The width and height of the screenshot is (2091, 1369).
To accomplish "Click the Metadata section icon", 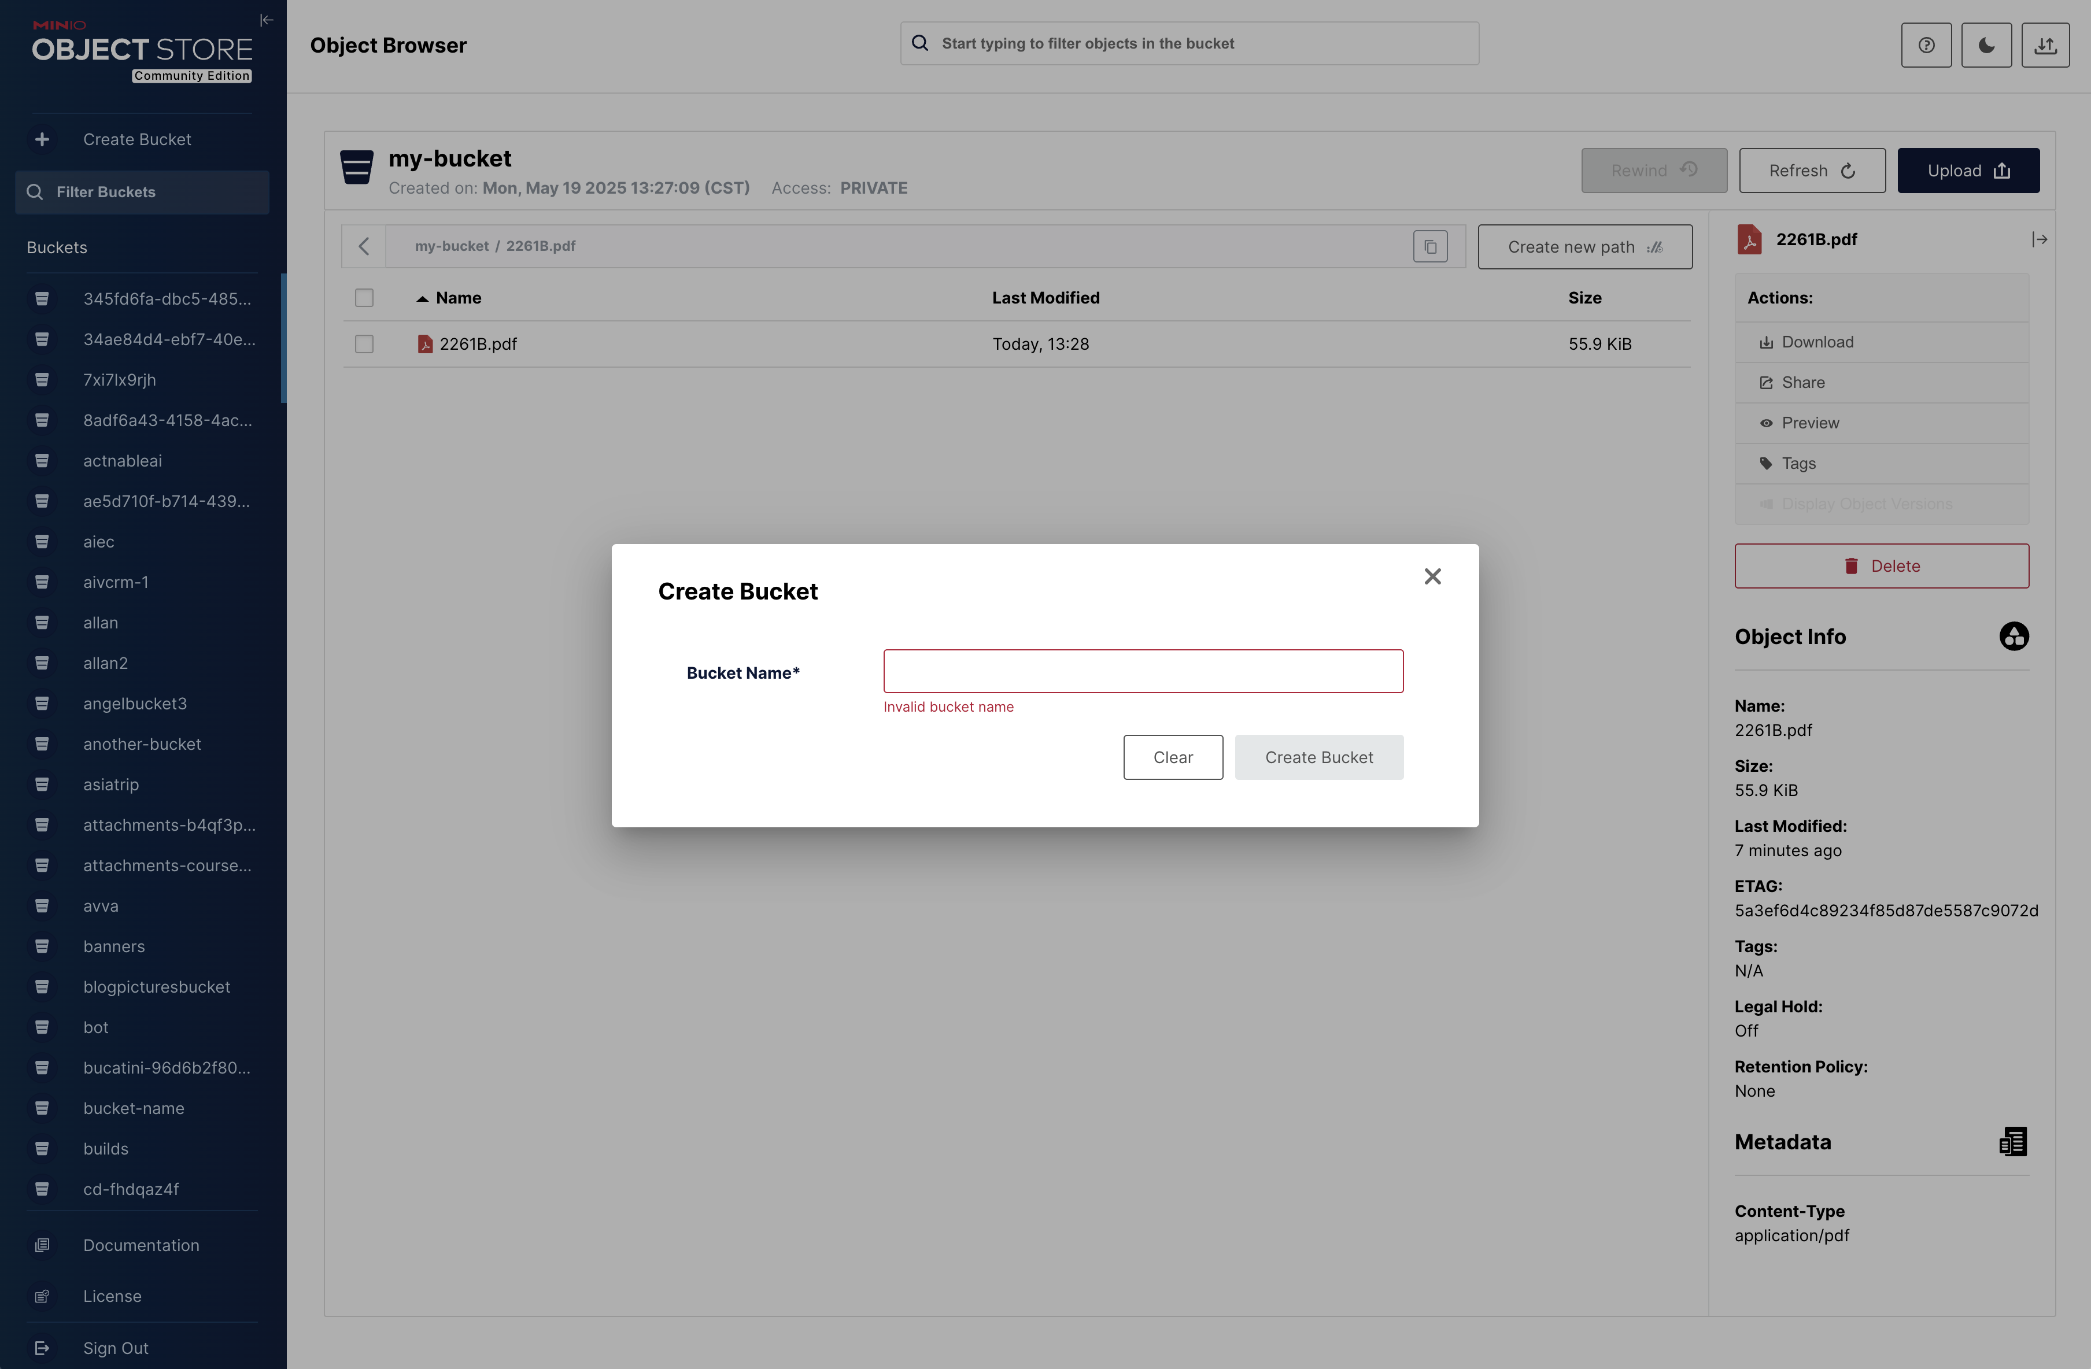I will point(2013,1142).
